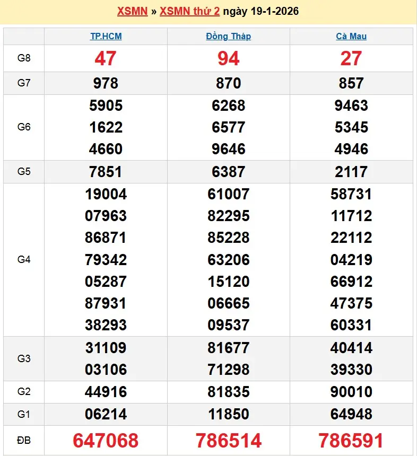Click the TP.HCM special prize number 647068

(106, 440)
